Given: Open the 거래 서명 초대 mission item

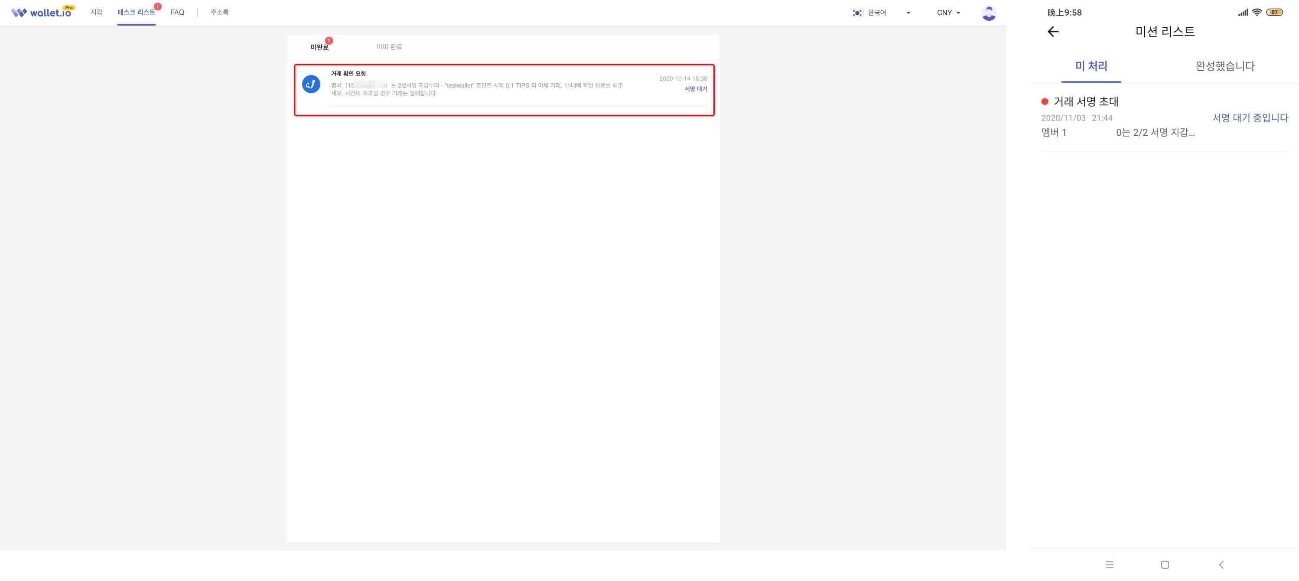Looking at the screenshot, I should (x=1086, y=101).
